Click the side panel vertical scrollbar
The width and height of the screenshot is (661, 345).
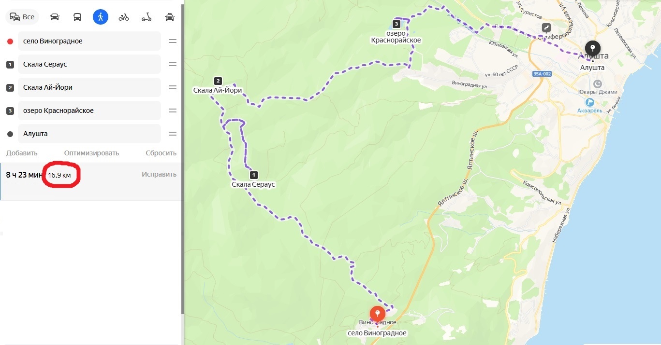182,159
